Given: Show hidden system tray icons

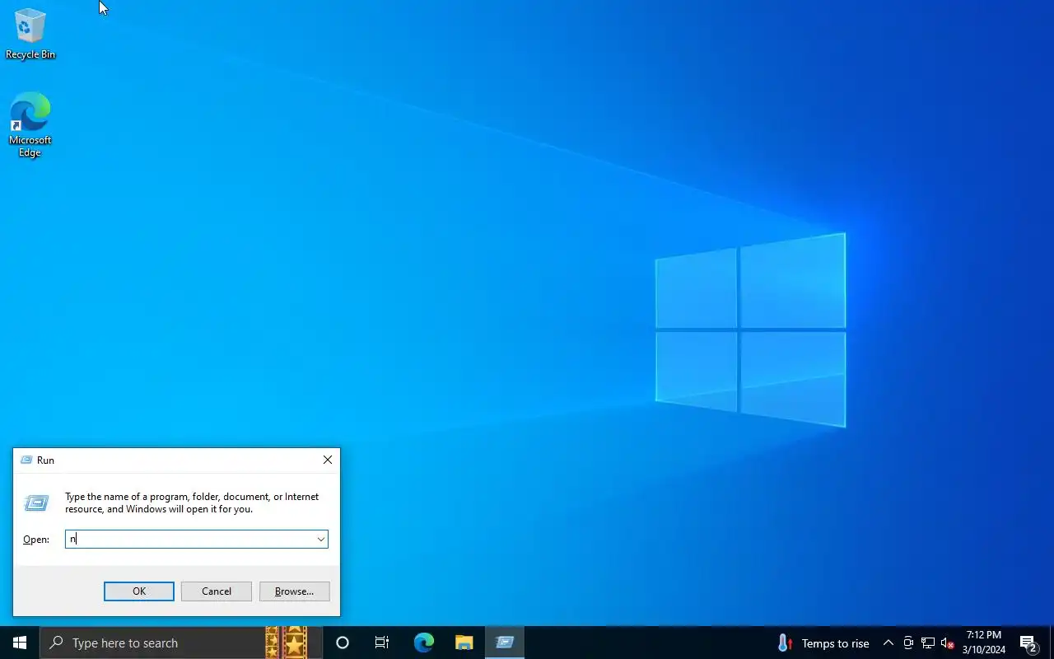Looking at the screenshot, I should (888, 643).
